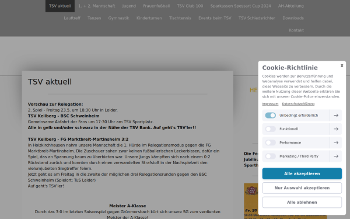Screen dimensions: 350x219
Task: Click the Vorschau zur Relegation heading
Action: click(x=55, y=104)
